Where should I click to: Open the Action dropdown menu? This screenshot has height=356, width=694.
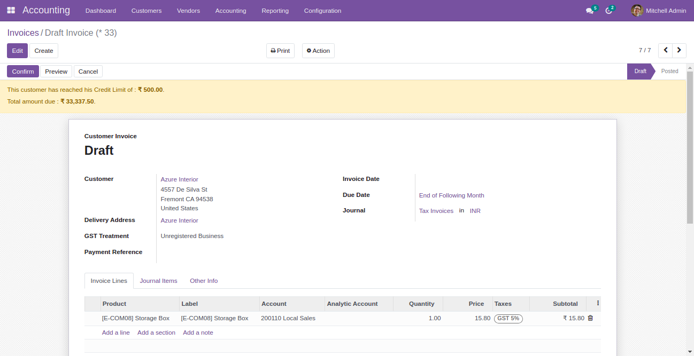(x=318, y=51)
